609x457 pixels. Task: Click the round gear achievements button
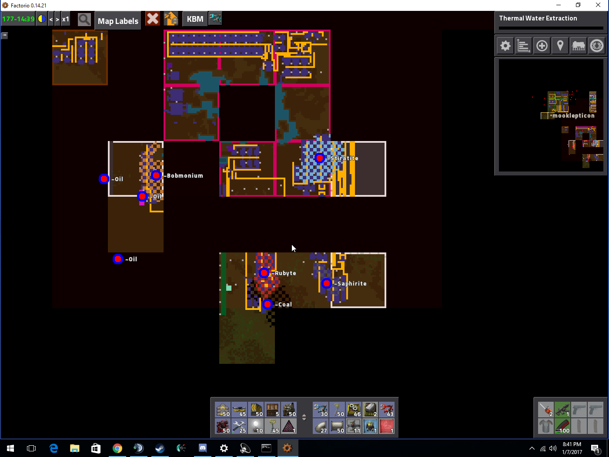[597, 46]
